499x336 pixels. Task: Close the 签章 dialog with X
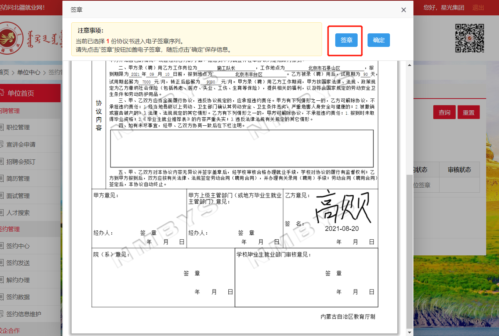click(x=404, y=10)
